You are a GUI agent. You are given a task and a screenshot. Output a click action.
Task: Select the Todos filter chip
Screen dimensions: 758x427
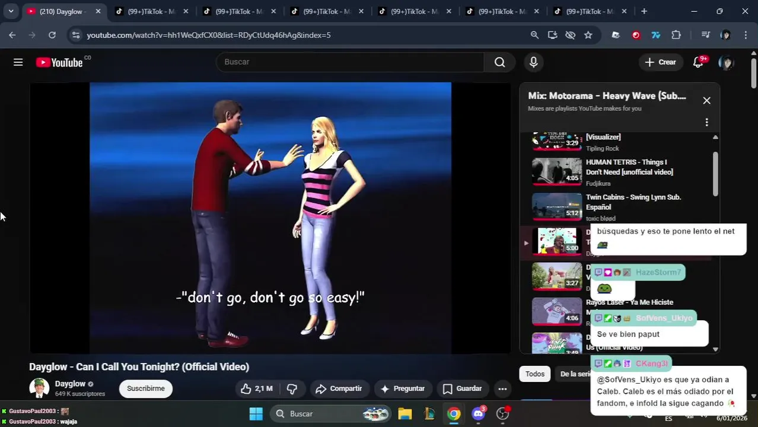534,374
